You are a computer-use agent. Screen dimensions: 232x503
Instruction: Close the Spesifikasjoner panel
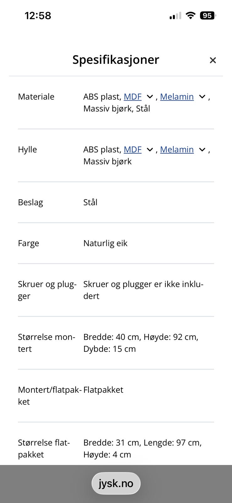(x=213, y=60)
